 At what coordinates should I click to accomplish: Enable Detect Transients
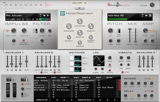pyautogui.click(x=23, y=40)
